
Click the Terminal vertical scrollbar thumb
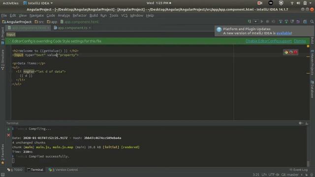click(308, 164)
